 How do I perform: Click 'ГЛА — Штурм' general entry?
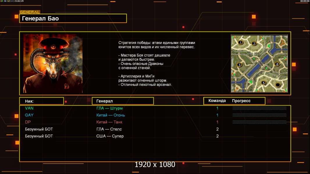click(x=110, y=108)
